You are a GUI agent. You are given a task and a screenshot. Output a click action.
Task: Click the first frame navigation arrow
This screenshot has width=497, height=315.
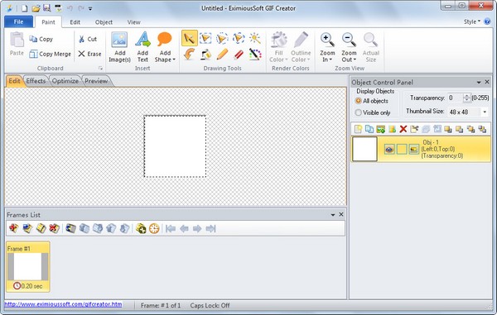171,228
